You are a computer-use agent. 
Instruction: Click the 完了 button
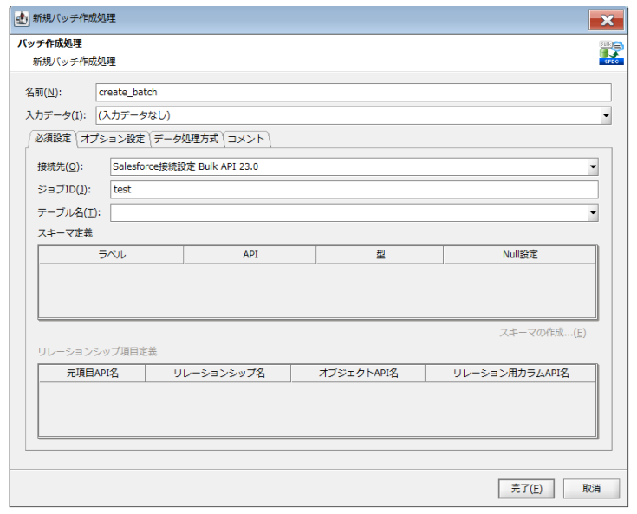[526, 489]
